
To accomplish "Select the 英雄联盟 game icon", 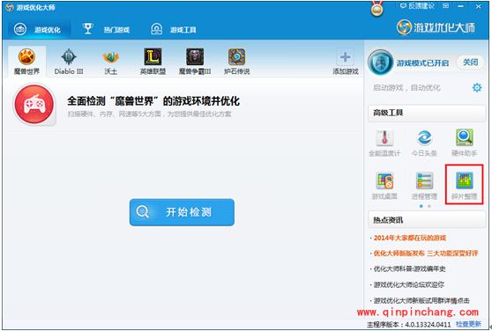I will pyautogui.click(x=153, y=62).
